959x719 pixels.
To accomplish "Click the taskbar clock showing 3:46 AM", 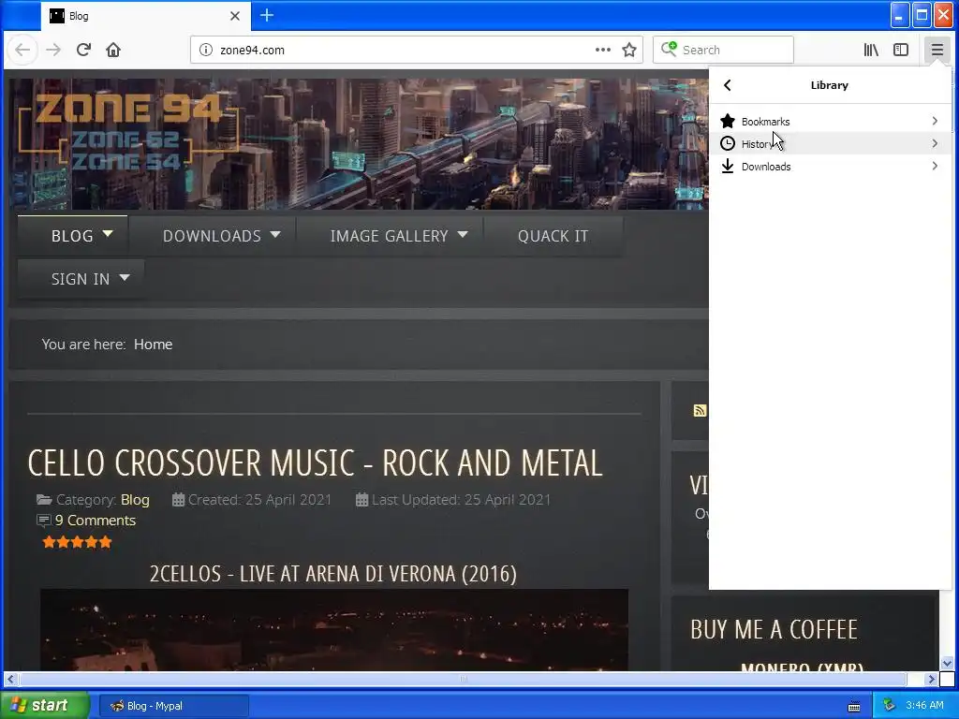I will coord(924,706).
